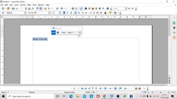The height and width of the screenshot is (99, 177).
Task: Toggle Underline formatting
Action: pyautogui.click(x=71, y=13)
